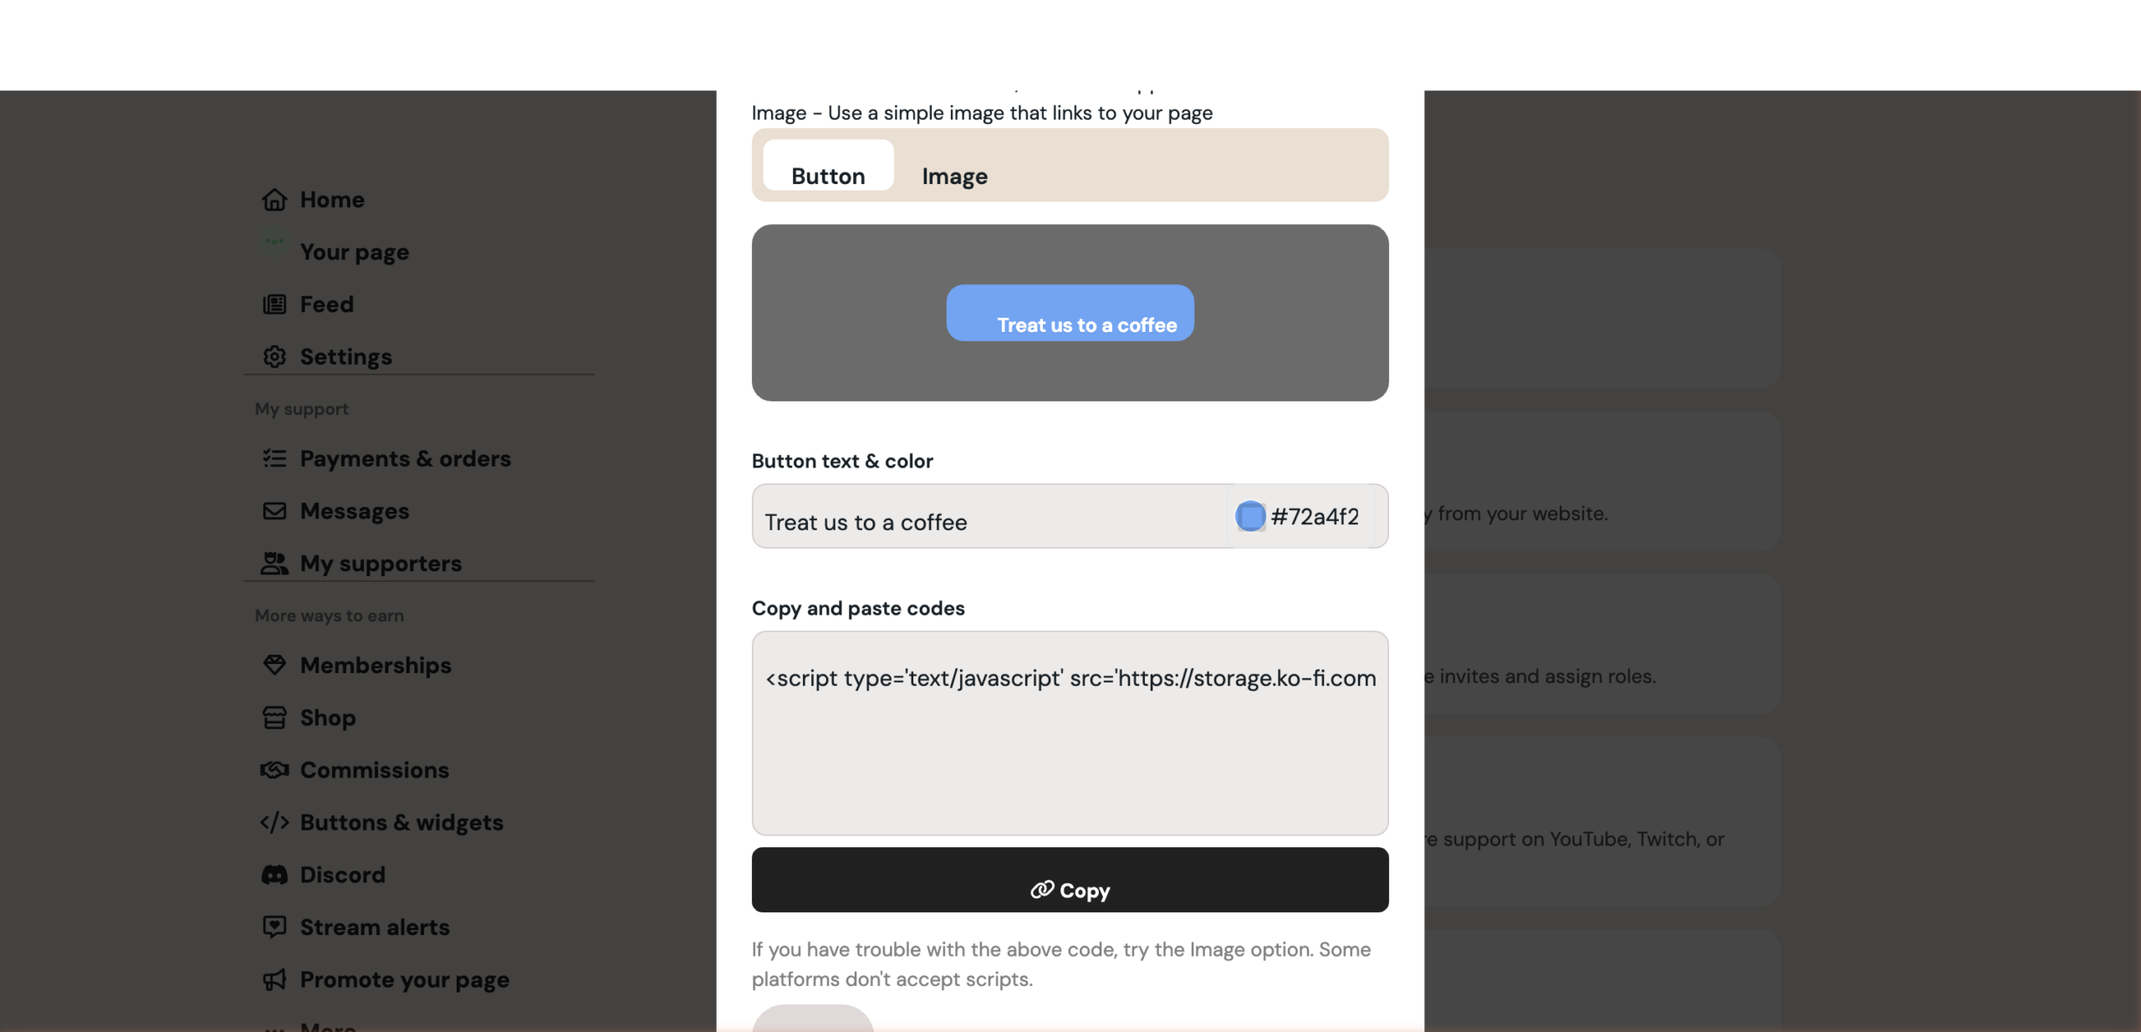Click the Treat us to a coffee preview button
Screen dimensions: 2141x1032
coord(1070,313)
